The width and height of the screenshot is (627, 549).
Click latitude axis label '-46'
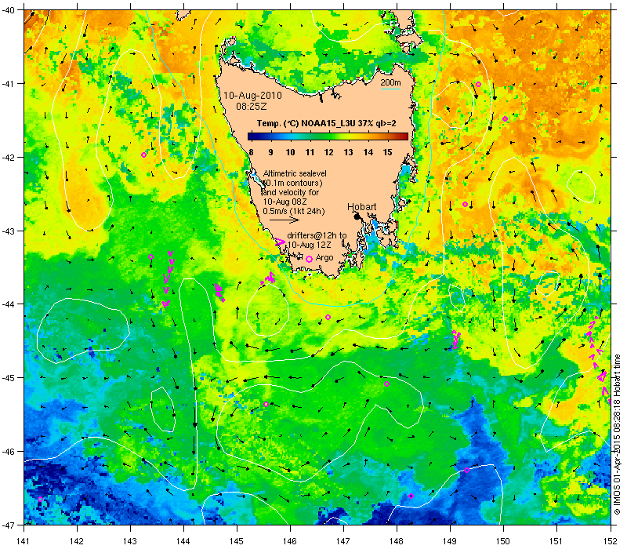pos(8,452)
